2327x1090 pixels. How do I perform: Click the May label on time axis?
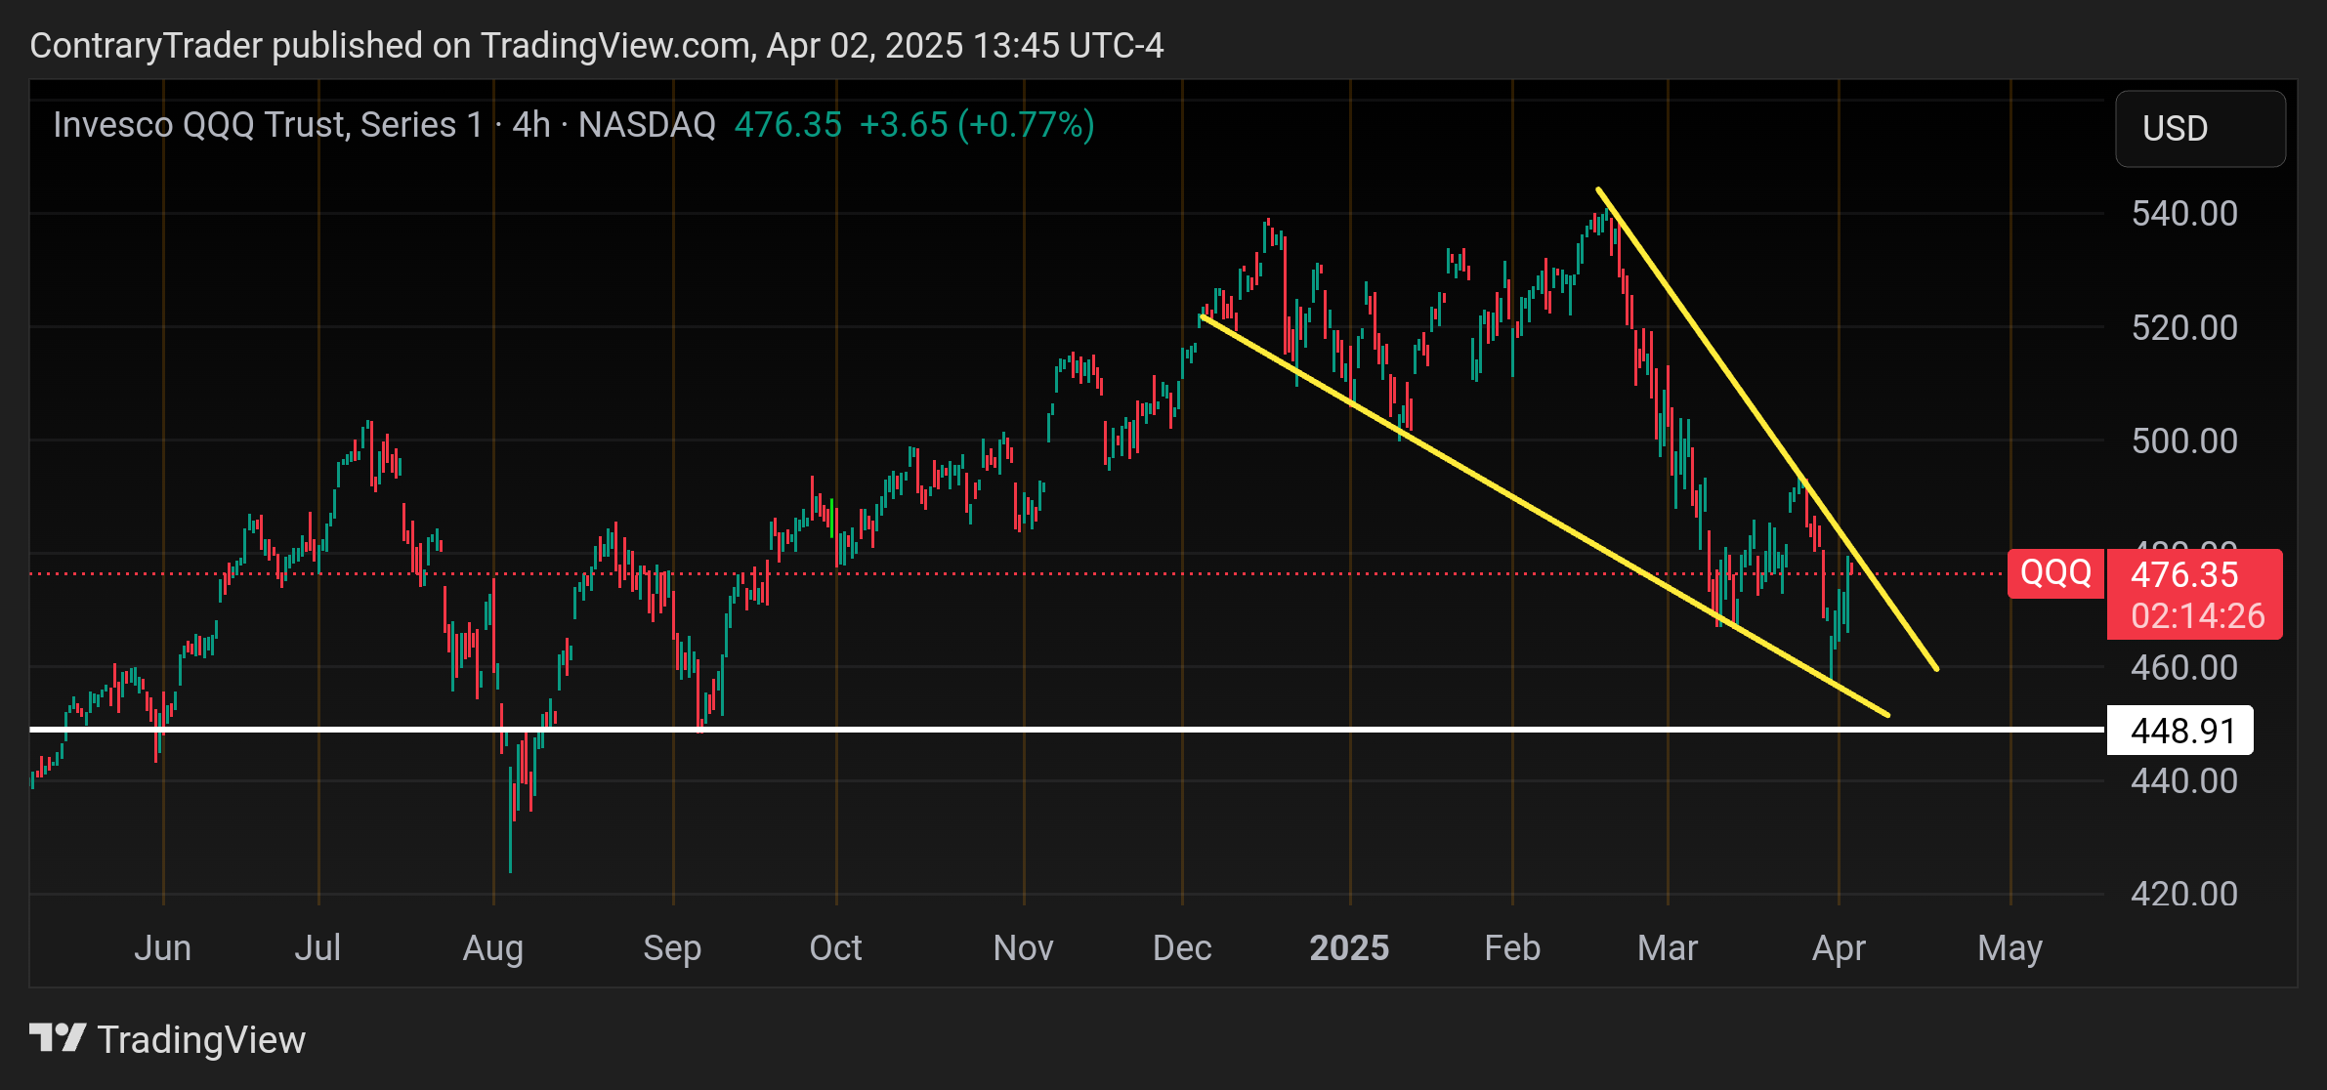coord(2010,948)
